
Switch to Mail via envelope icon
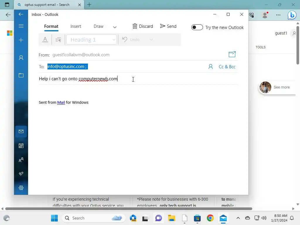(x=21, y=132)
